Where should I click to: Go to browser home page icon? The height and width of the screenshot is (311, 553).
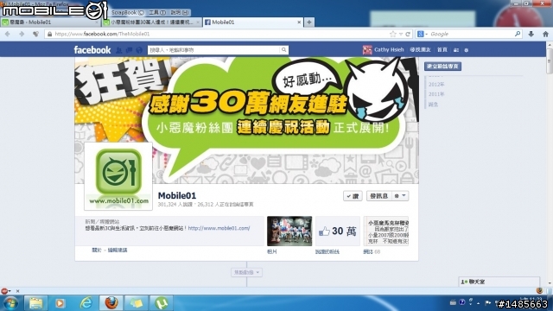(x=545, y=34)
